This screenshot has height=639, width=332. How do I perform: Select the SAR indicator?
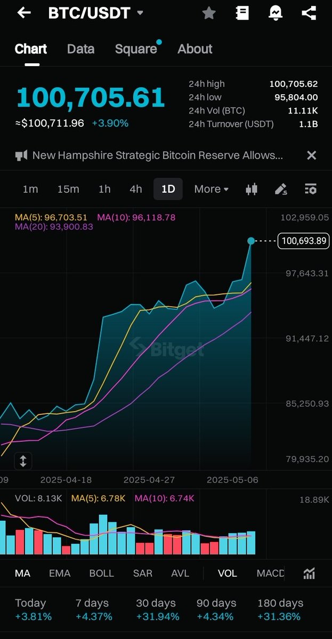pos(143,574)
